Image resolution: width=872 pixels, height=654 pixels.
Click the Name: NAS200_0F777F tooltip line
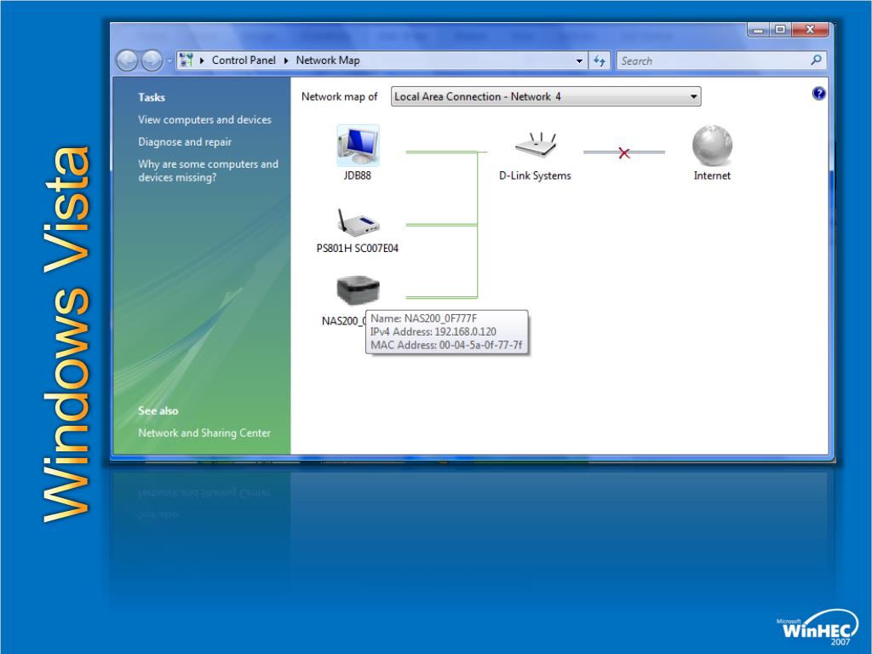tap(424, 318)
